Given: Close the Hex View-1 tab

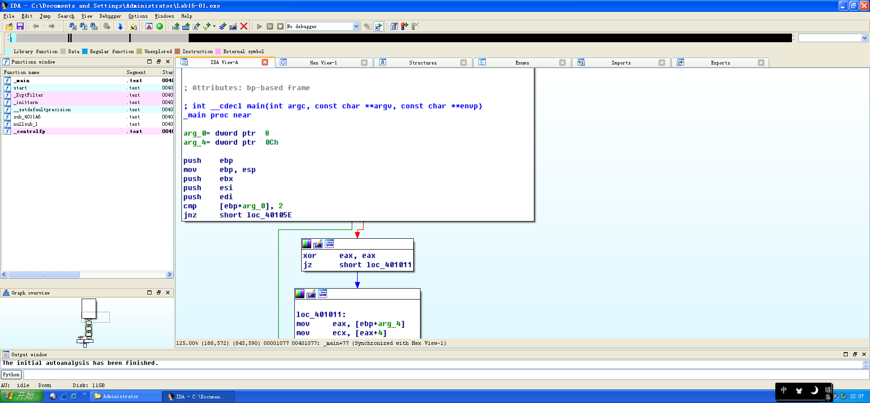Looking at the screenshot, I should (x=364, y=63).
